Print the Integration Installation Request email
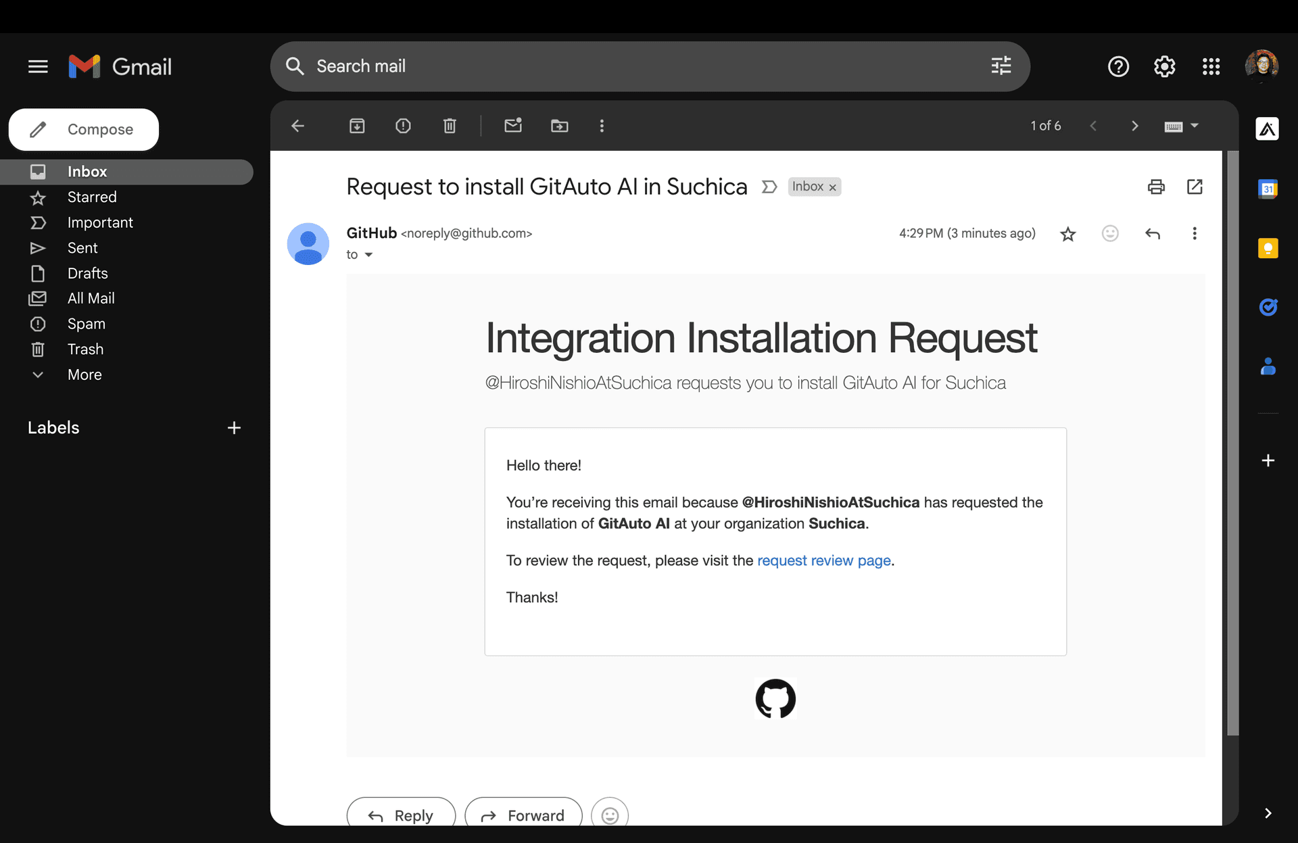The width and height of the screenshot is (1298, 843). [1156, 187]
